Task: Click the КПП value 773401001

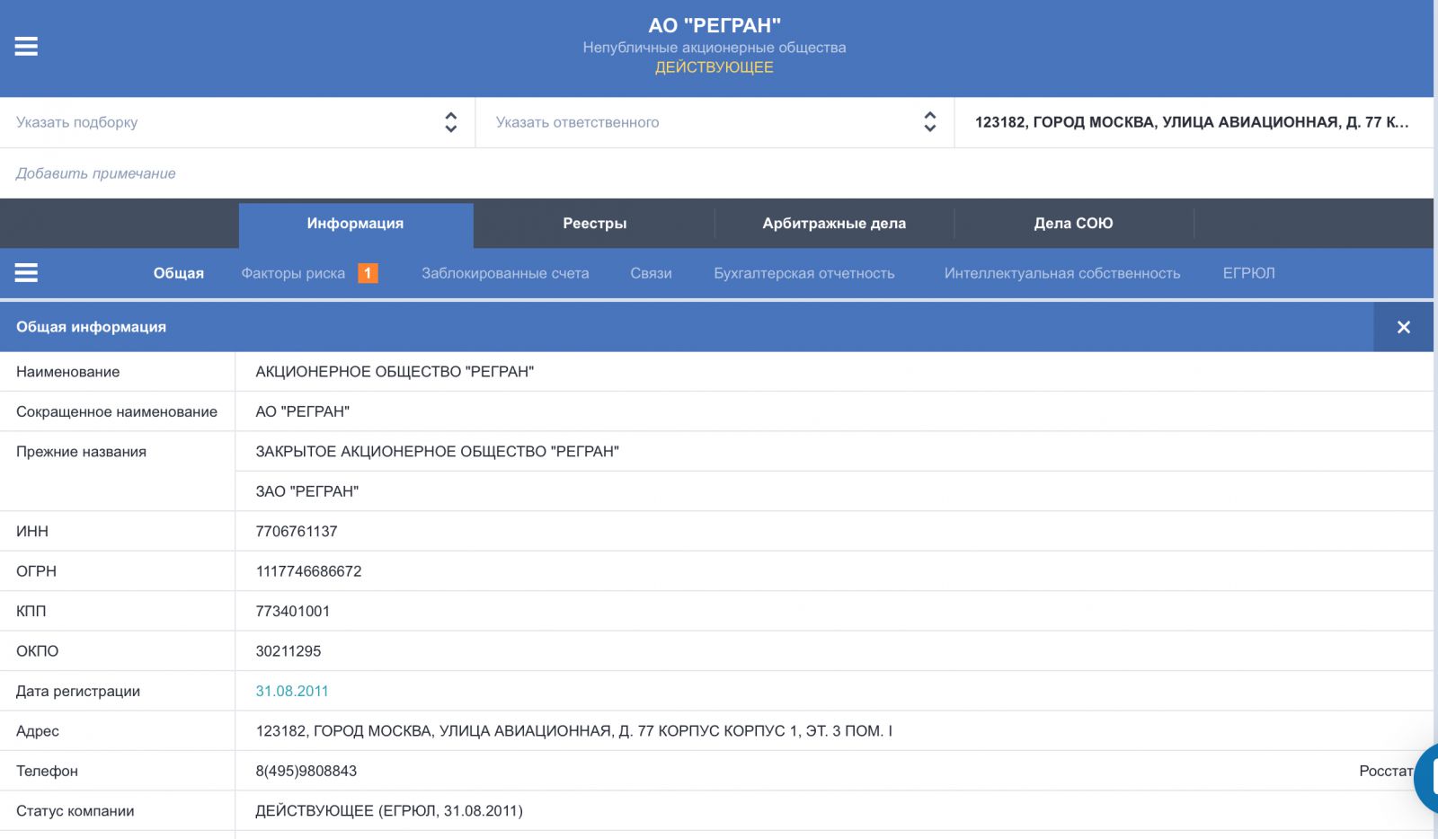Action: 293,611
